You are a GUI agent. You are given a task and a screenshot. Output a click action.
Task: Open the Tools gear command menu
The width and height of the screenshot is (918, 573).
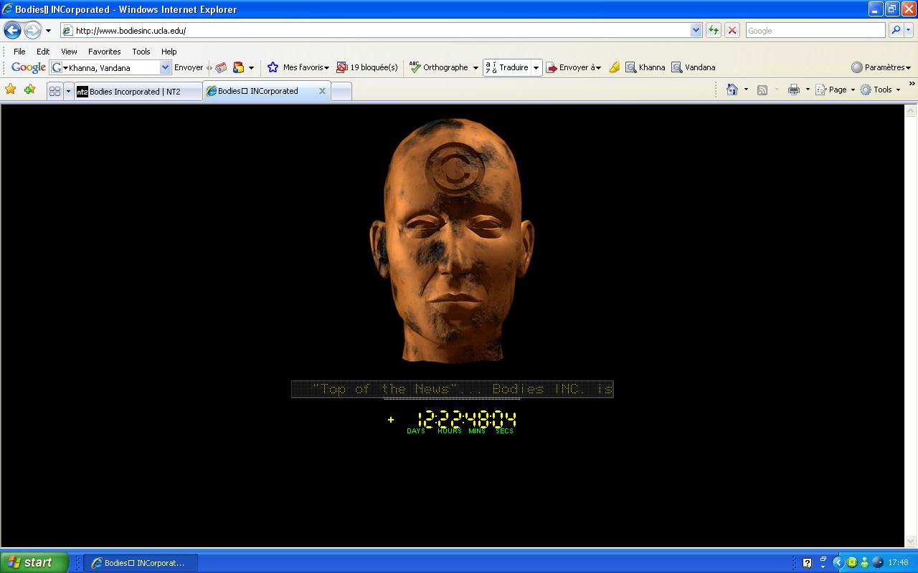point(880,90)
